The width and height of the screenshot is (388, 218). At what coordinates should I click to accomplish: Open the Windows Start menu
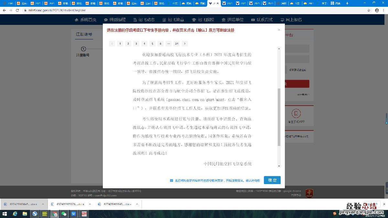(x=5, y=214)
